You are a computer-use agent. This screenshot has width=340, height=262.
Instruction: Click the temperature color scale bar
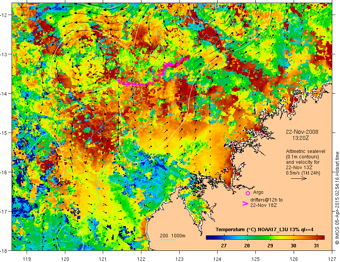click(x=265, y=238)
